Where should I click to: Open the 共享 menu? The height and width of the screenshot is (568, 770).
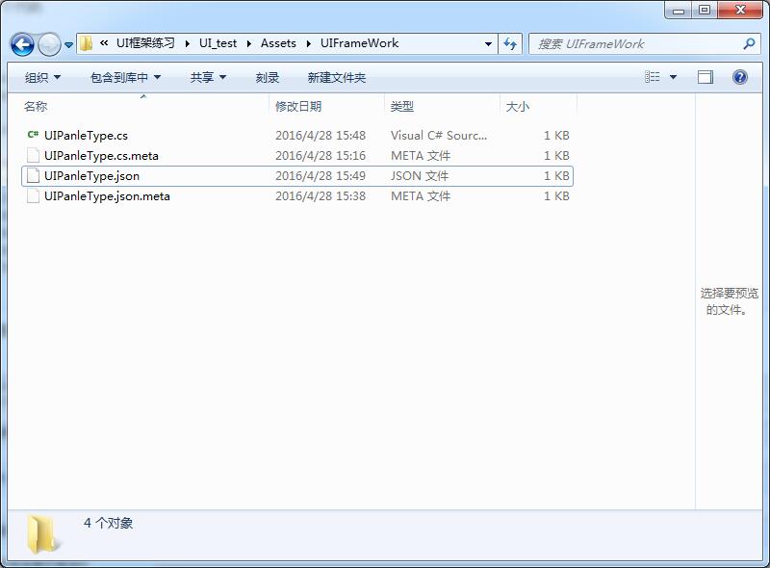[x=208, y=77]
